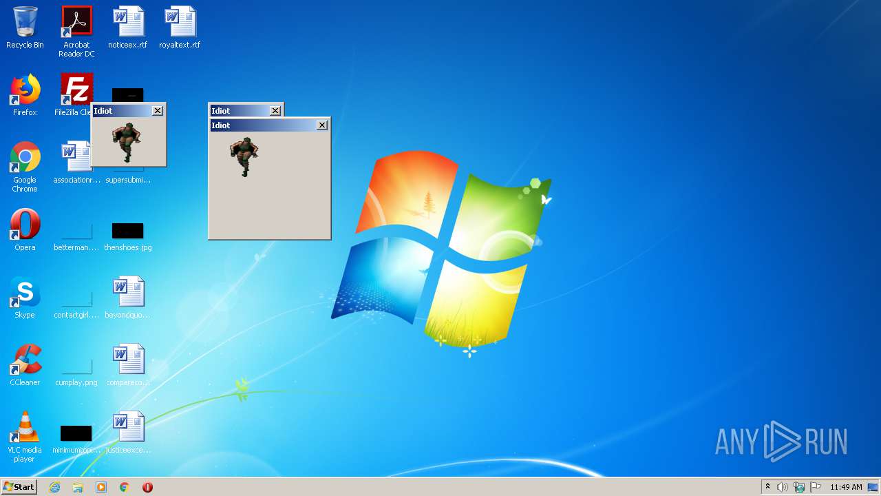Open CCleaner desktop shortcut
Image resolution: width=881 pixels, height=496 pixels.
(x=25, y=365)
